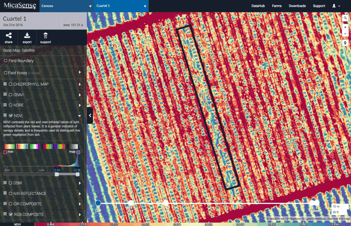Zoom in on the map
Viewport: 351px width, 226px height.
click(x=346, y=27)
